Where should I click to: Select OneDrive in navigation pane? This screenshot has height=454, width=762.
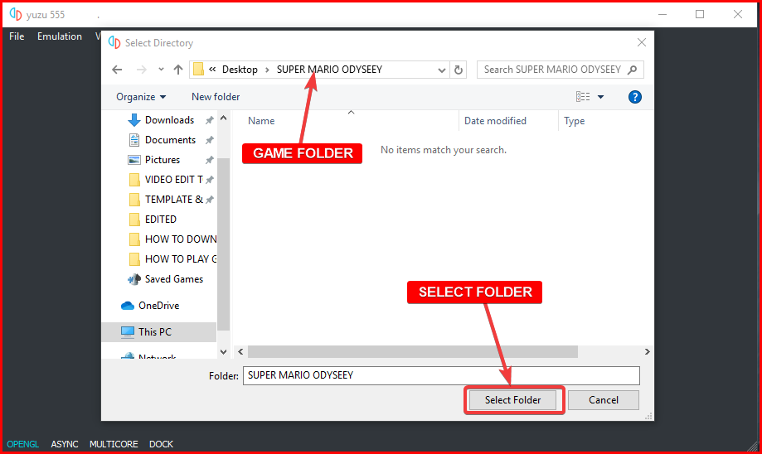click(158, 306)
